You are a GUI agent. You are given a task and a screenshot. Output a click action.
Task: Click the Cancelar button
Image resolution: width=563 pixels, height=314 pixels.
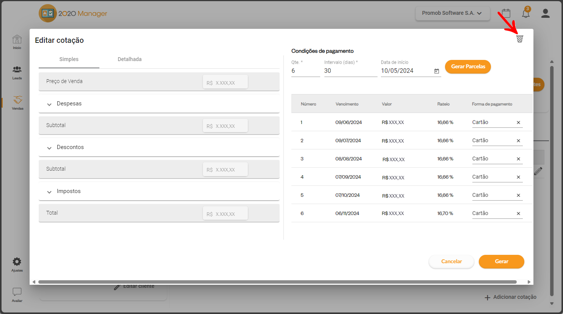point(451,261)
